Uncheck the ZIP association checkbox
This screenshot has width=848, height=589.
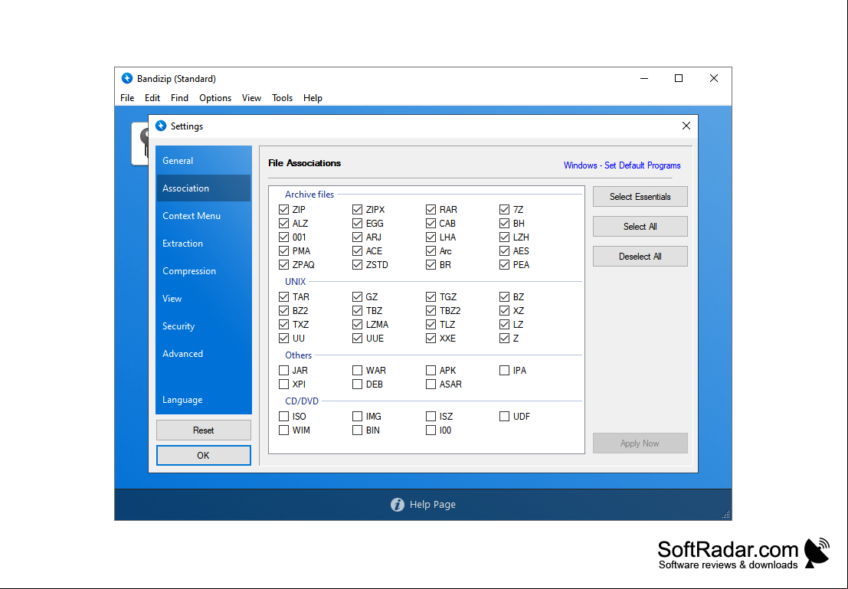[x=284, y=209]
